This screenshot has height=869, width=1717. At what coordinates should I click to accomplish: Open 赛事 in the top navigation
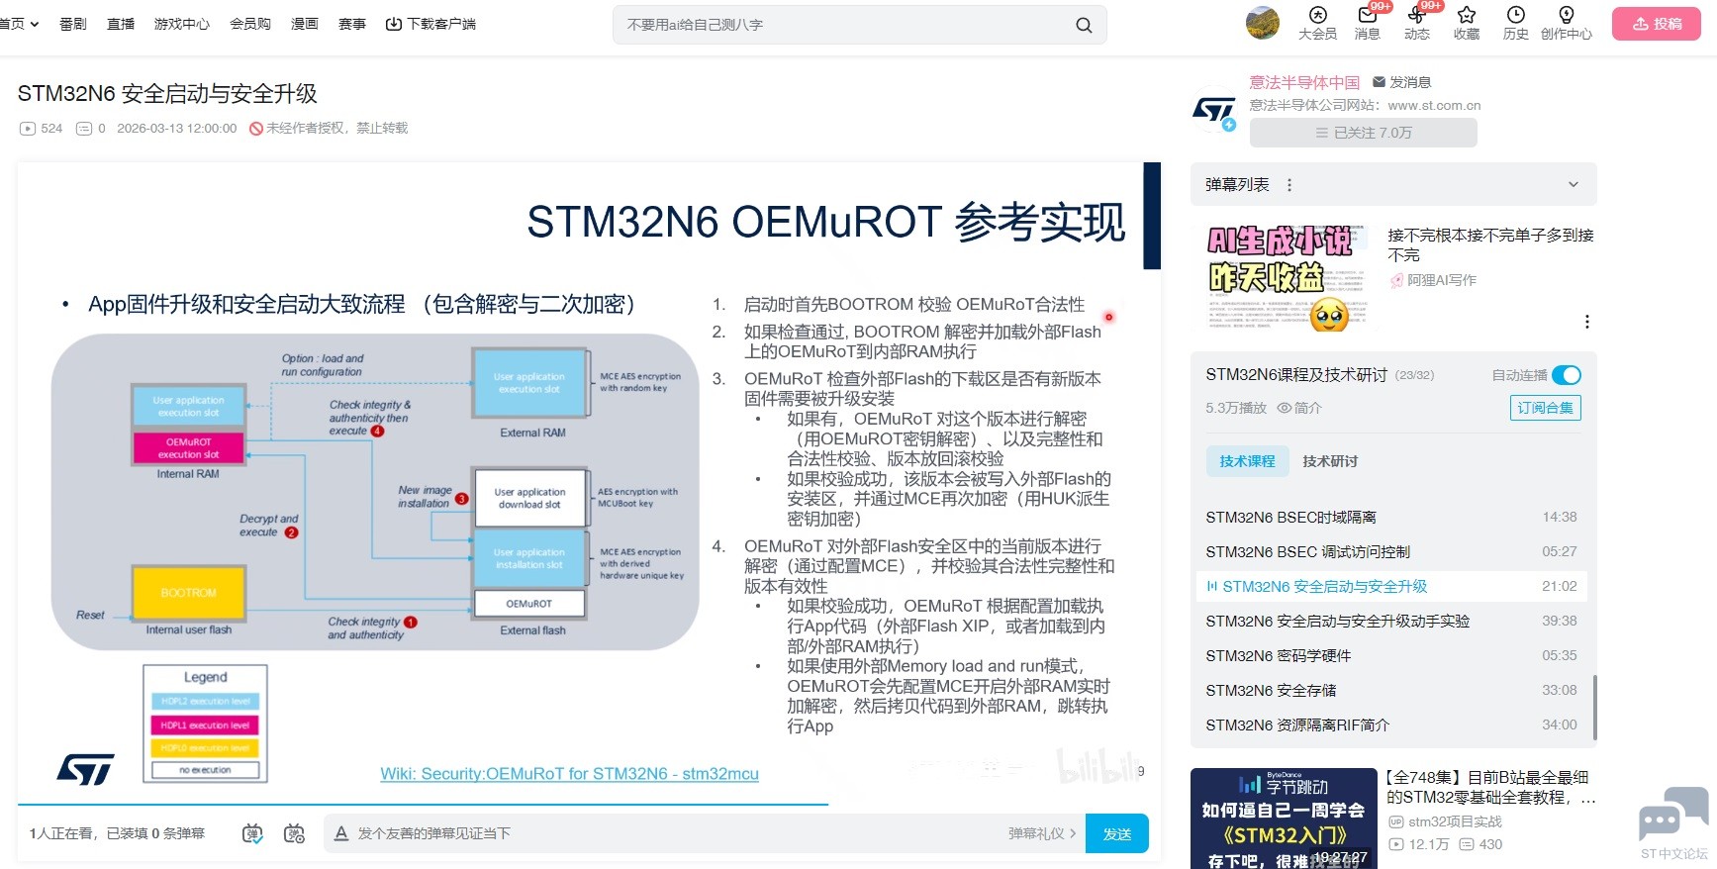352,24
